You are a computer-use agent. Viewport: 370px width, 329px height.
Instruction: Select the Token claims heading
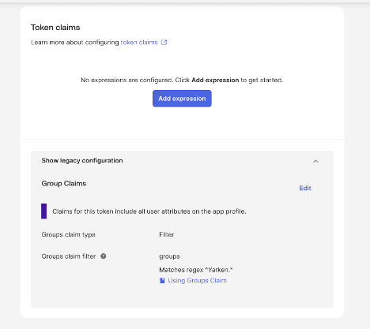point(55,28)
